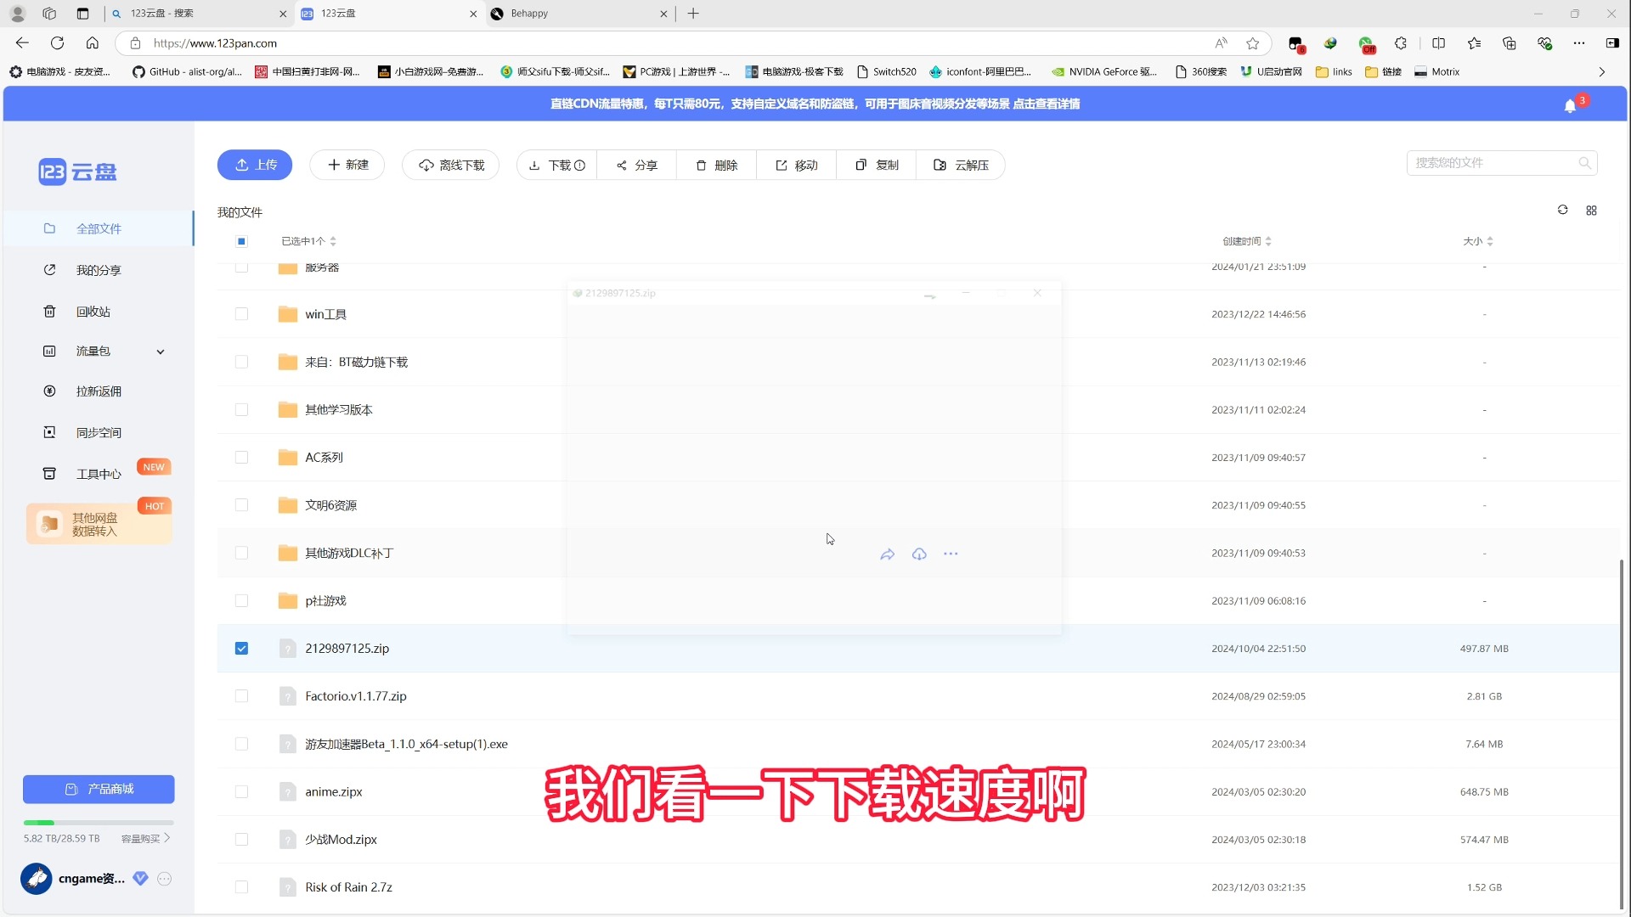1631x917 pixels.
Task: Click 其他网盘数据转入 promo card
Action: [x=99, y=524]
